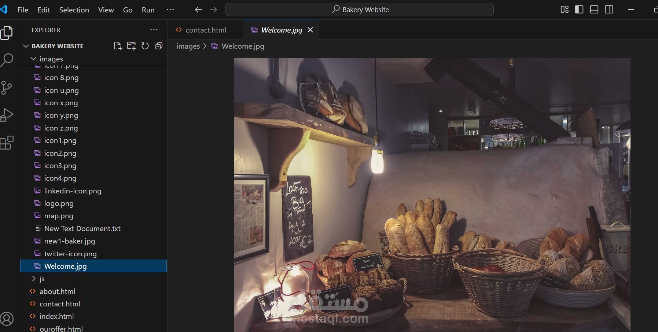Collapse all folders in Explorer
The image size is (658, 332).
tap(159, 46)
